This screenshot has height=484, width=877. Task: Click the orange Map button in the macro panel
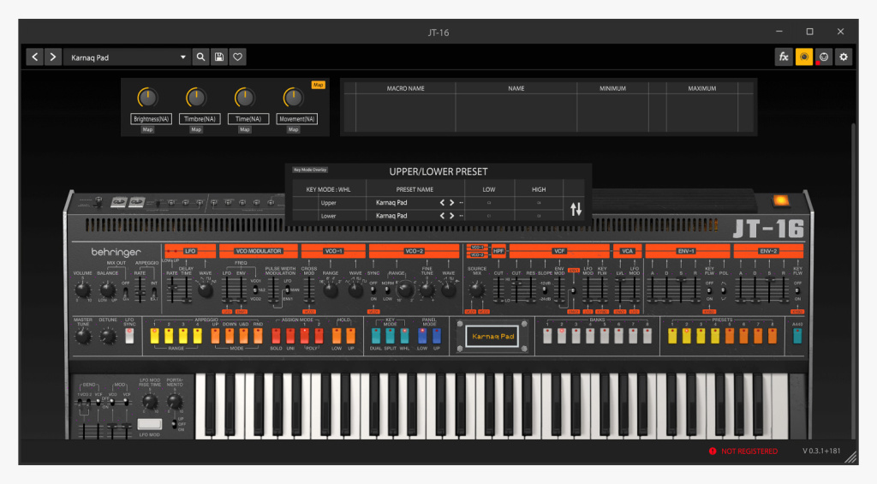click(319, 85)
